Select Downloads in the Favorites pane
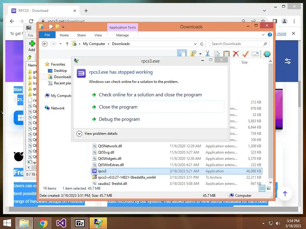The height and width of the screenshot is (229, 306). coord(59,77)
